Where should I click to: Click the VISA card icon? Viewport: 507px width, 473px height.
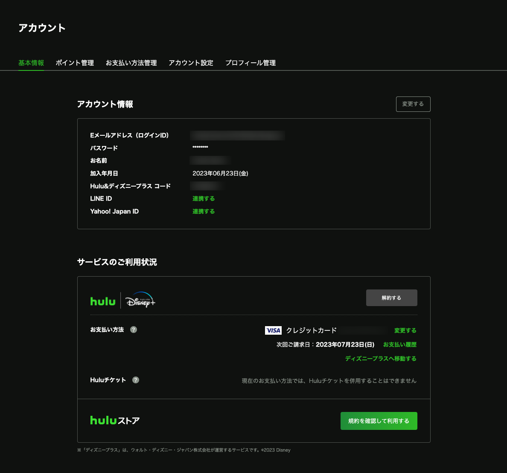(273, 330)
